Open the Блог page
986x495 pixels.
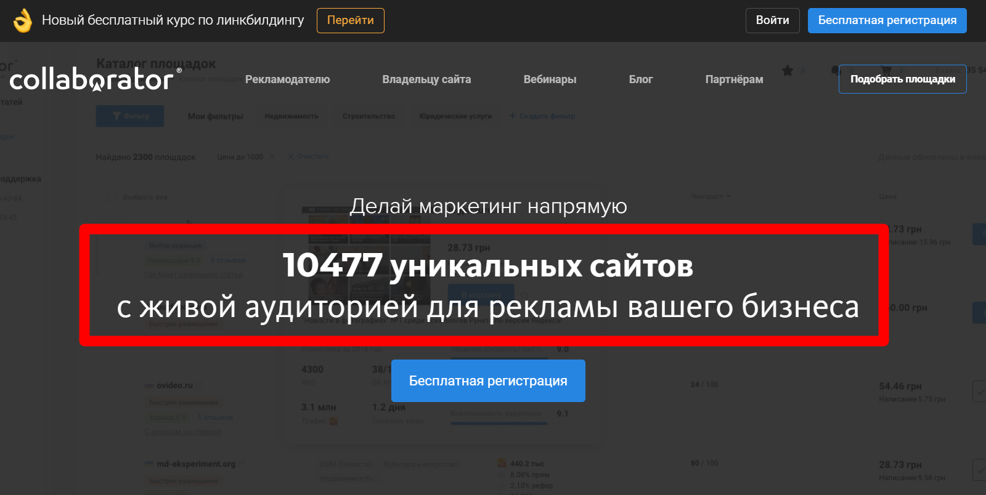pyautogui.click(x=640, y=79)
